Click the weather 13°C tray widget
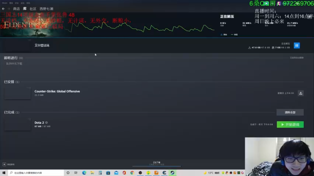Image resolution: width=314 pixels, height=176 pixels. coord(212,173)
